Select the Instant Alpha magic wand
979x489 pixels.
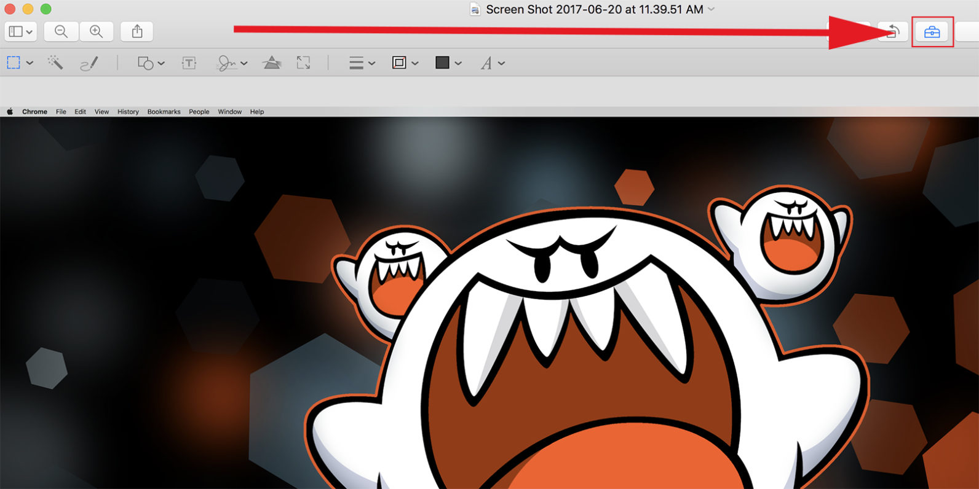(x=55, y=63)
